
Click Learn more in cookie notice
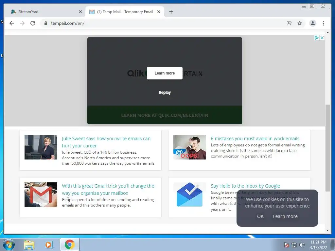(x=285, y=216)
